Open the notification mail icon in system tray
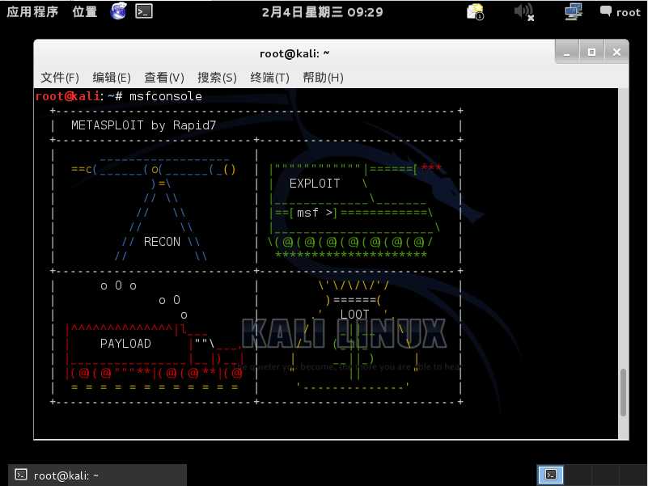 [x=475, y=11]
